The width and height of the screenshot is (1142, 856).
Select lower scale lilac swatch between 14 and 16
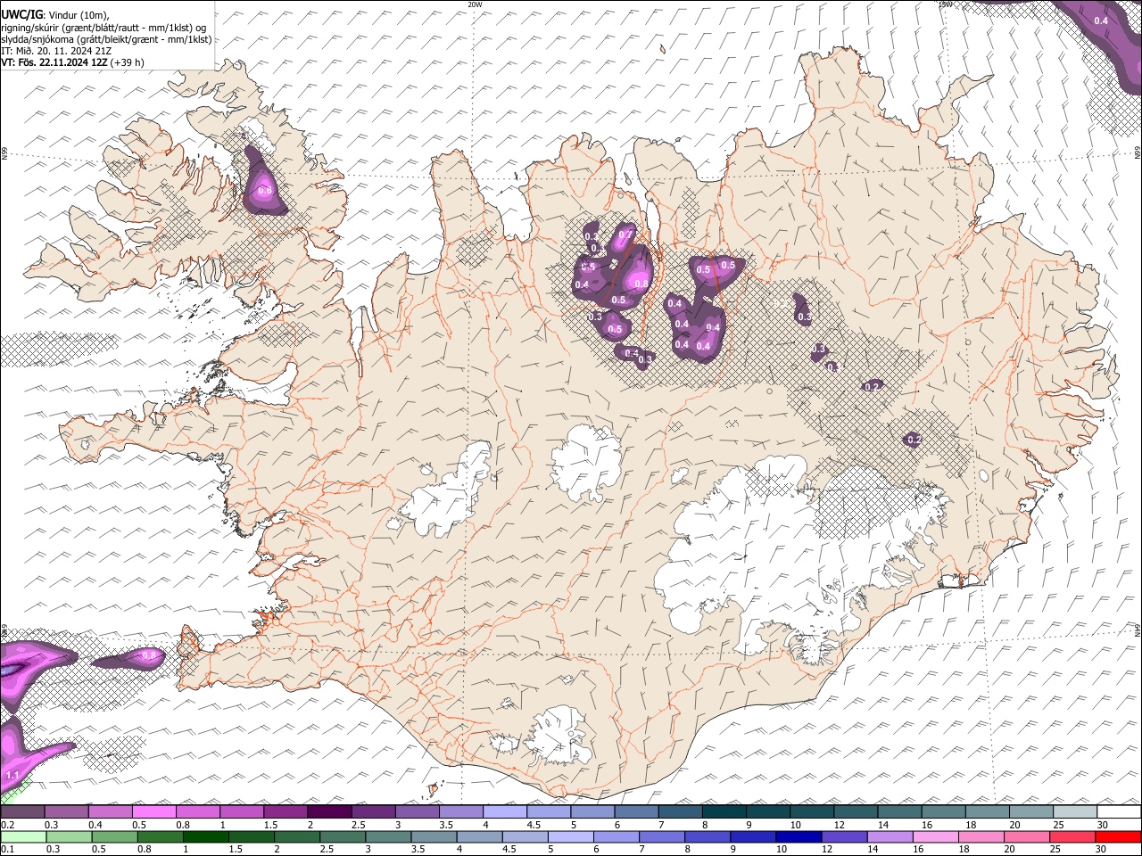coord(890,836)
